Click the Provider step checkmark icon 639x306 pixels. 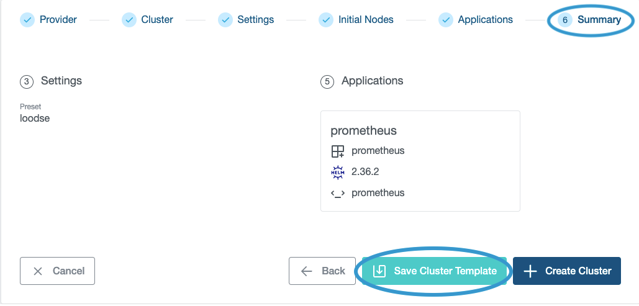27,20
